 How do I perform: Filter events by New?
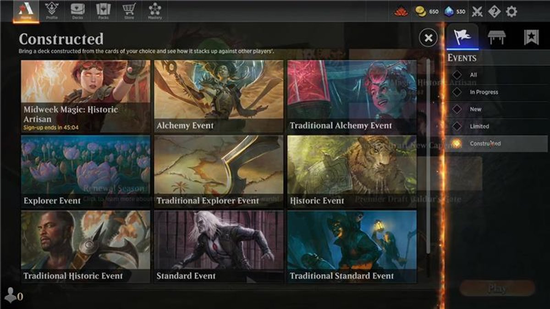497,109
